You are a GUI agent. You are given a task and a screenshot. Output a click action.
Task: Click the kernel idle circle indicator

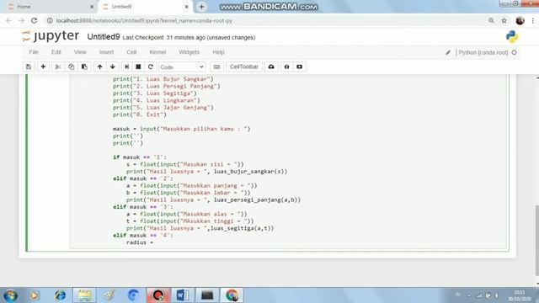(x=515, y=52)
